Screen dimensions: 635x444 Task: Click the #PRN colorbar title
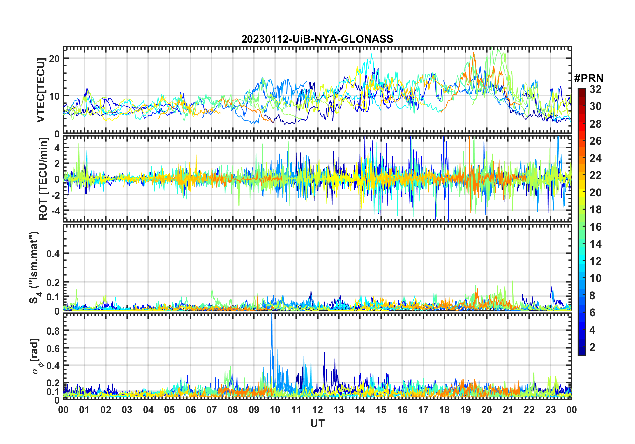pos(589,78)
